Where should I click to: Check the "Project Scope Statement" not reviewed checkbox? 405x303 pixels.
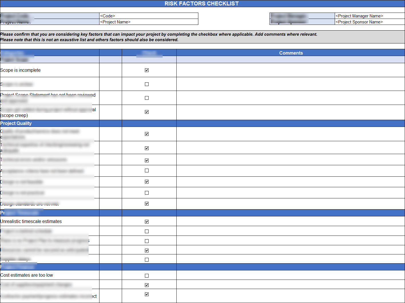pos(147,98)
